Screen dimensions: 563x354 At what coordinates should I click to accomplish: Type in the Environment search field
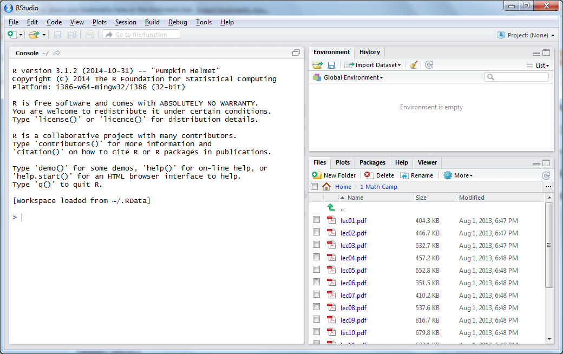pos(516,77)
